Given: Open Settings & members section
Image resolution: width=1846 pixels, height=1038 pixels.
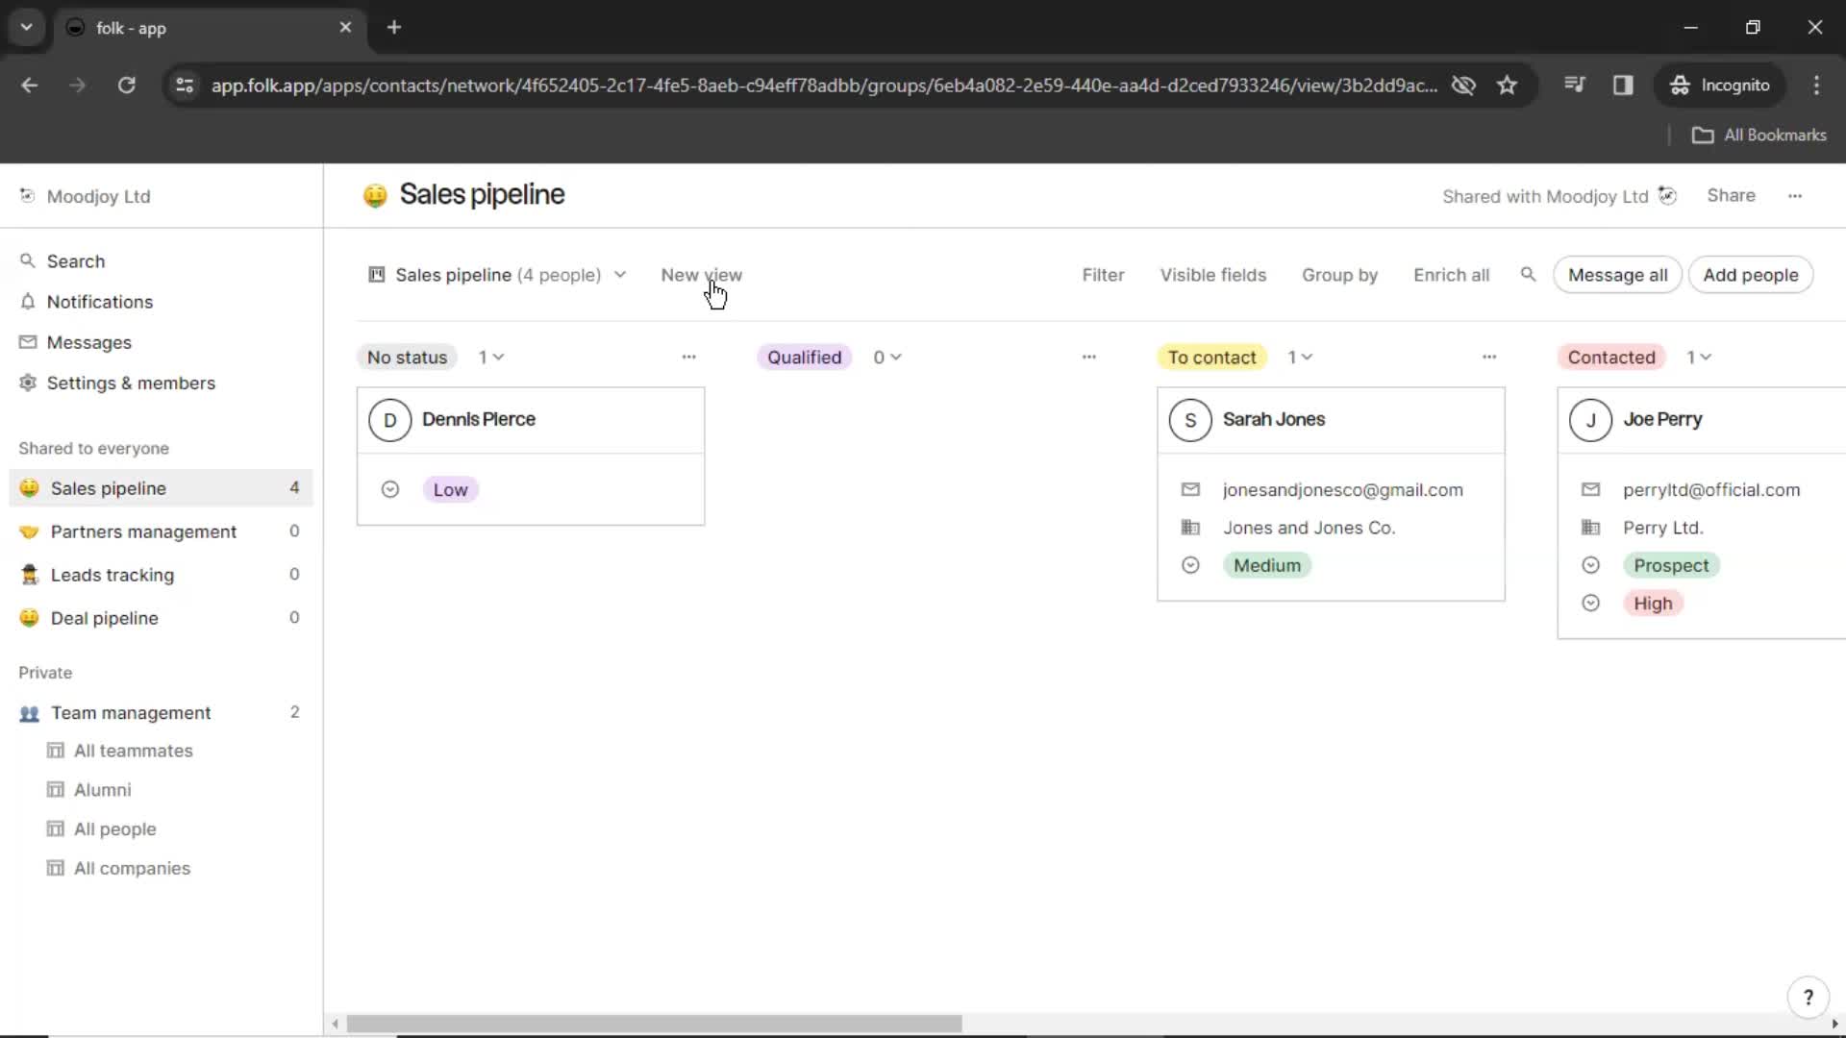Looking at the screenshot, I should pyautogui.click(x=131, y=382).
